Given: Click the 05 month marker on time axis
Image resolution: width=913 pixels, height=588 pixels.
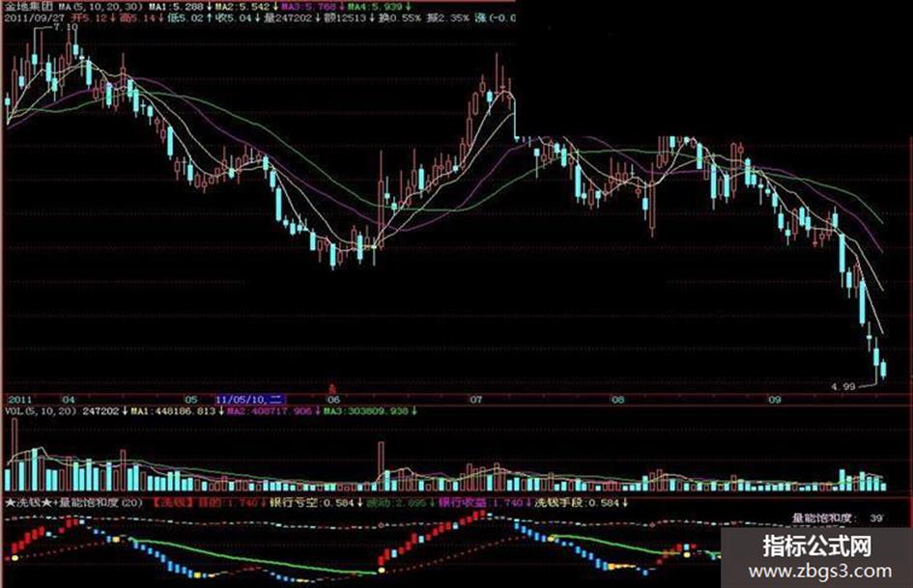Looking at the screenshot, I should 191,400.
